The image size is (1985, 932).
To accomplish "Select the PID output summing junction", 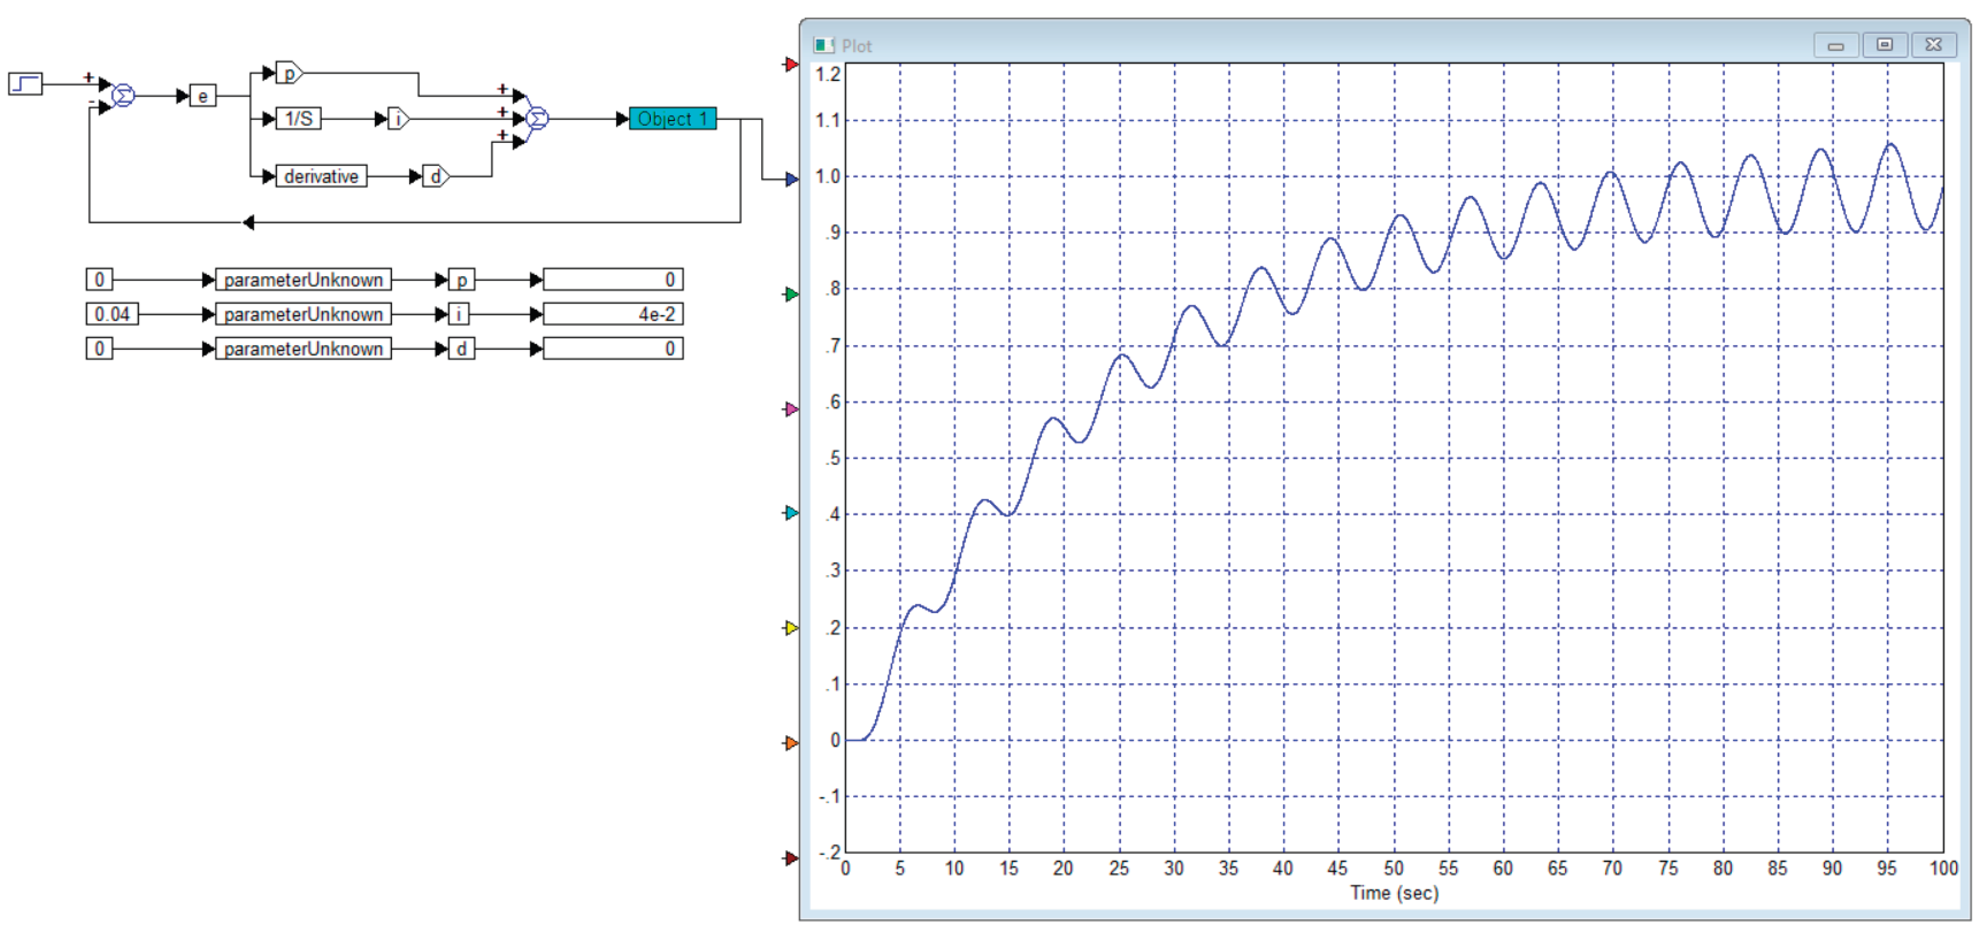I will click(x=537, y=118).
